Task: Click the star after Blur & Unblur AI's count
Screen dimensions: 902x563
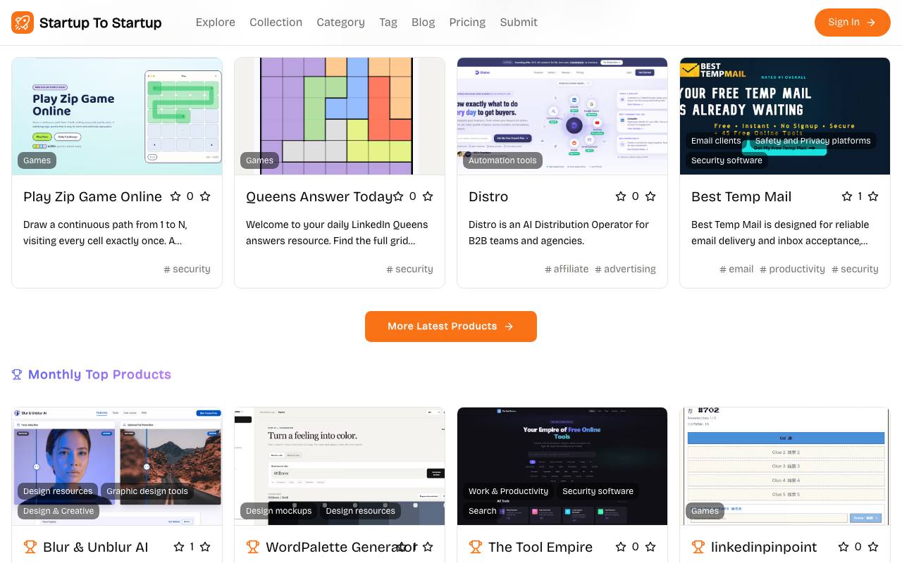Action: point(205,547)
